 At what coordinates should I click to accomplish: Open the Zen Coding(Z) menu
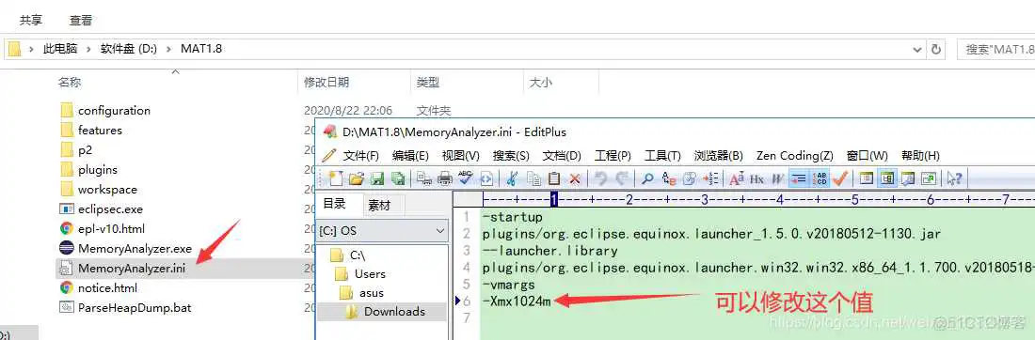click(795, 156)
